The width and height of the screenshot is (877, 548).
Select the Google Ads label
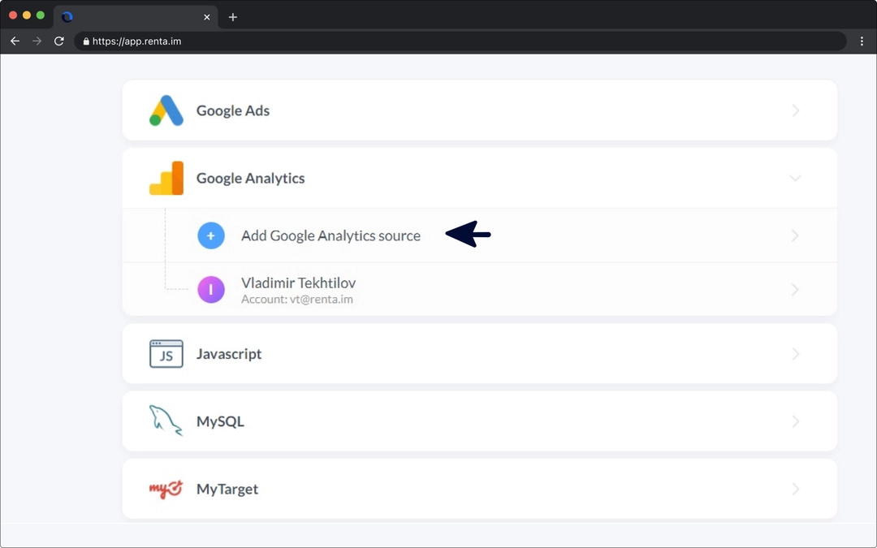click(233, 110)
